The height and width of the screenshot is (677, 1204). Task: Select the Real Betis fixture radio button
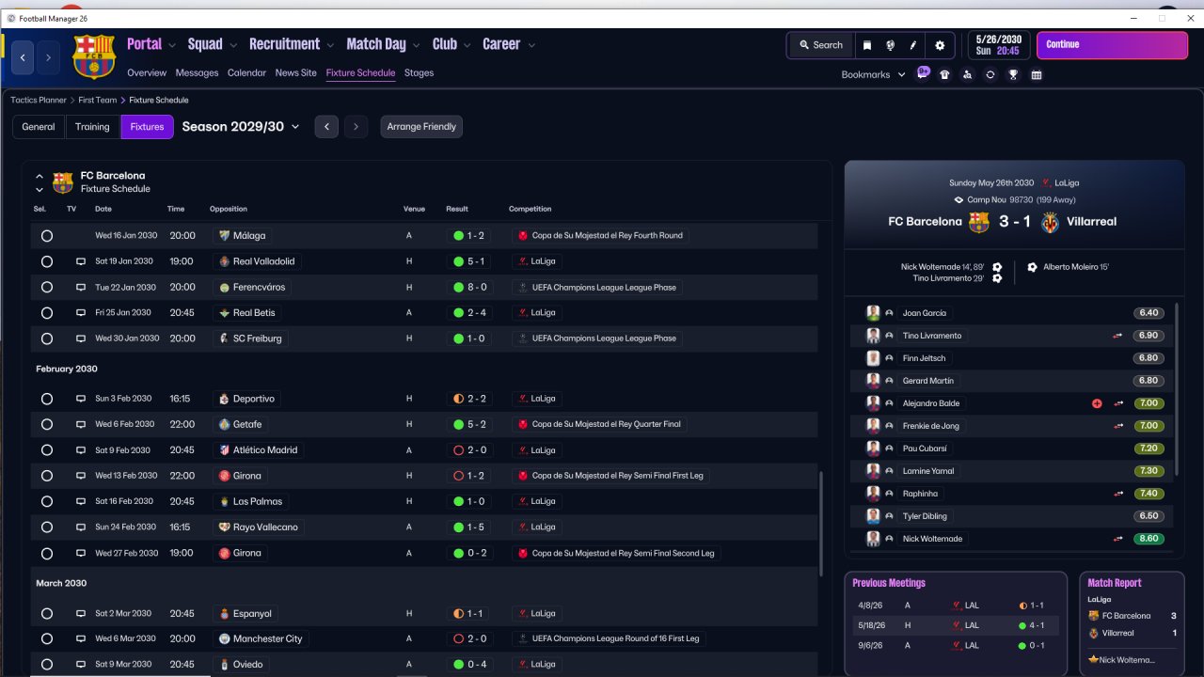46,313
